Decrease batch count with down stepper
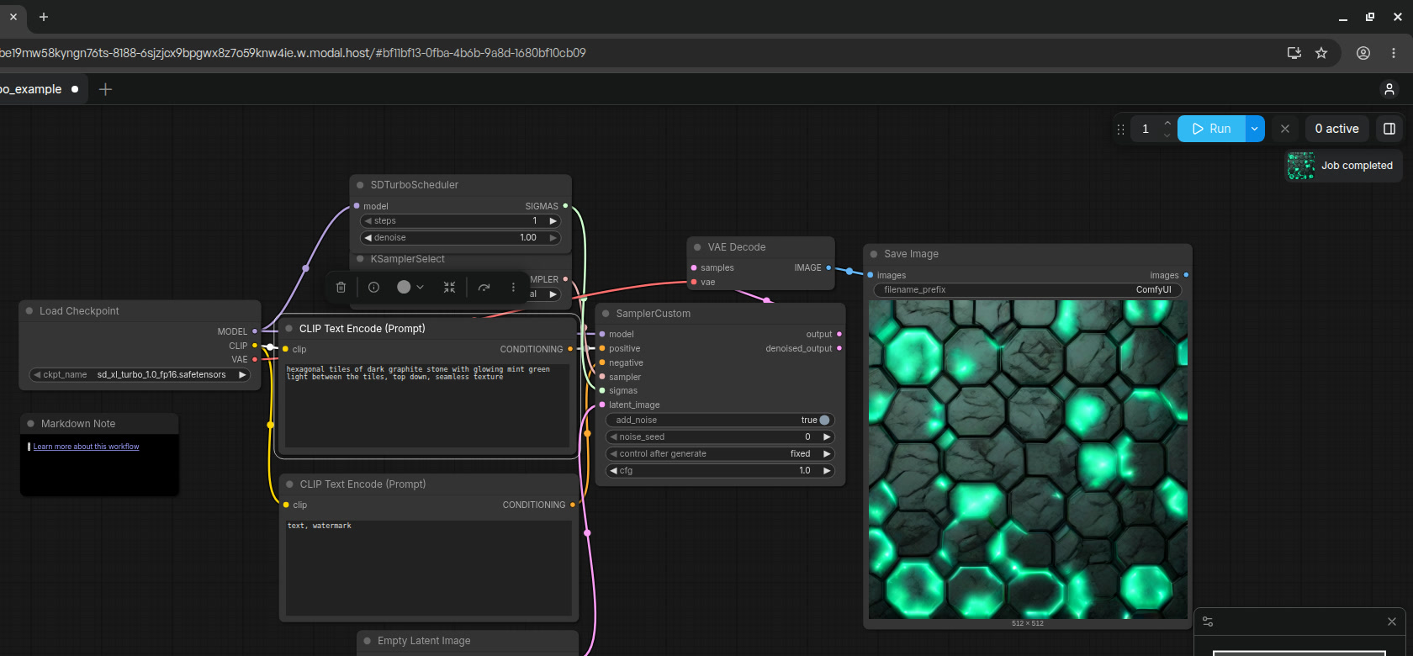The height and width of the screenshot is (656, 1413). tap(1167, 135)
